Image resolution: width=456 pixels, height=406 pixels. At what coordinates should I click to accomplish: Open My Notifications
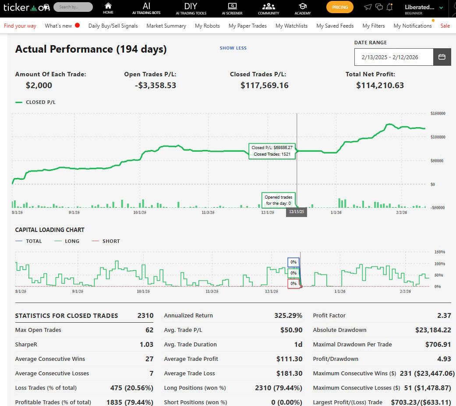coord(412,25)
